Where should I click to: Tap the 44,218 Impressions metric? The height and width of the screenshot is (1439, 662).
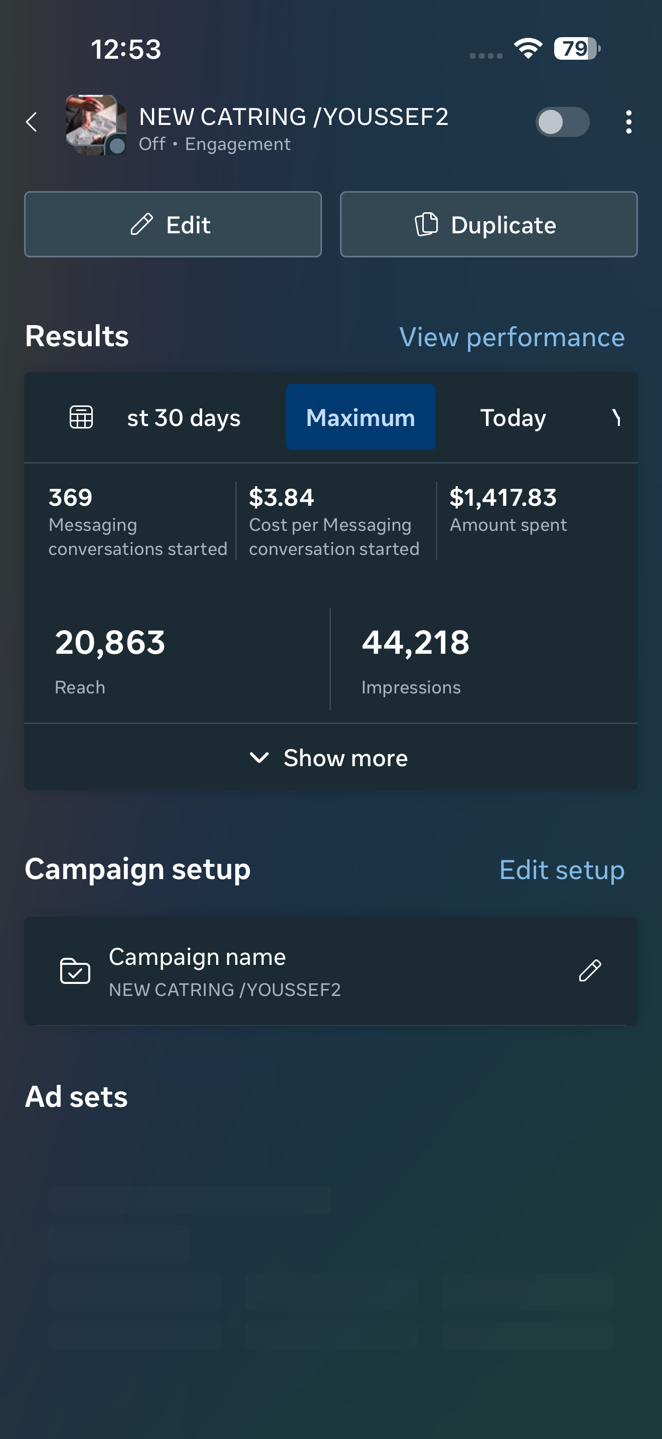click(x=416, y=659)
